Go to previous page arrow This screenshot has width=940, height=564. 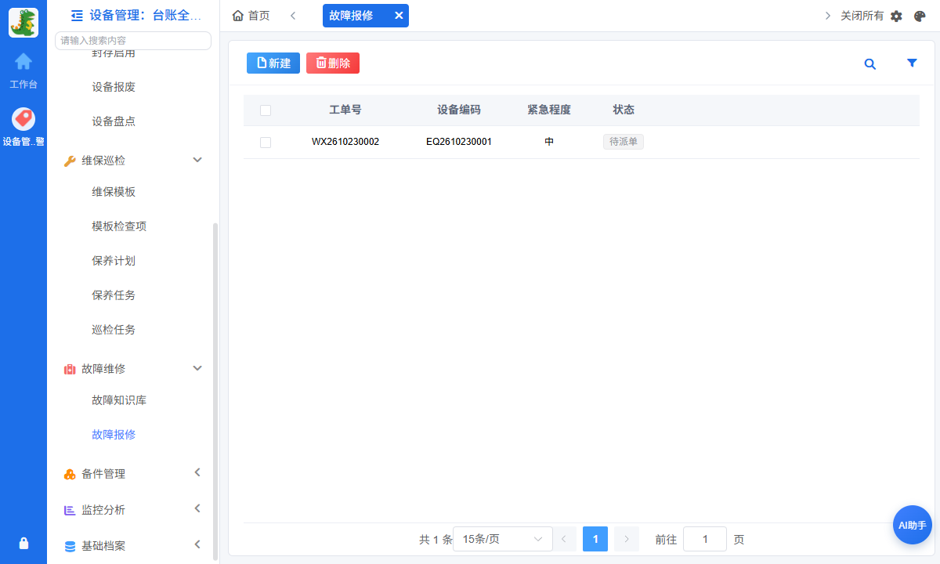point(564,539)
